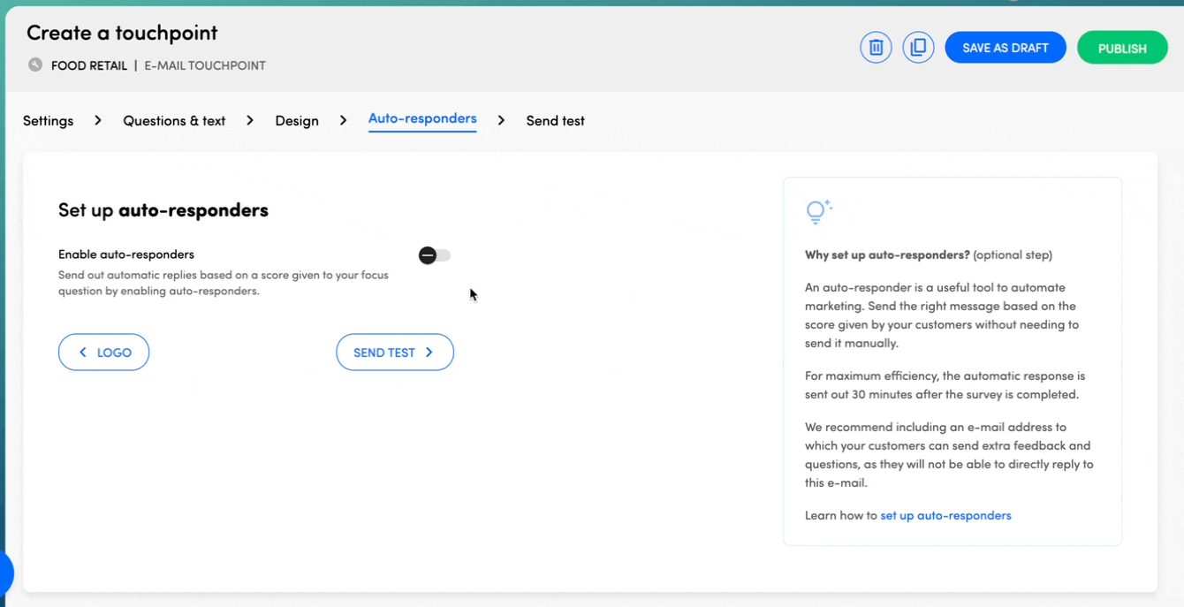
Task: Switch to the Design tab
Action: pyautogui.click(x=297, y=120)
